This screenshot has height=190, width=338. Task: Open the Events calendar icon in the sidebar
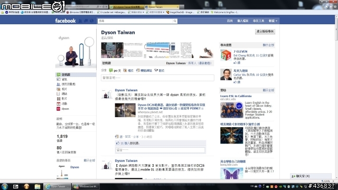coord(59,103)
